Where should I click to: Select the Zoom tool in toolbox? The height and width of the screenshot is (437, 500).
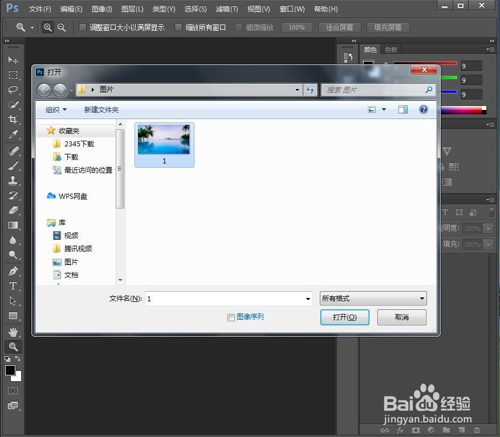13,346
